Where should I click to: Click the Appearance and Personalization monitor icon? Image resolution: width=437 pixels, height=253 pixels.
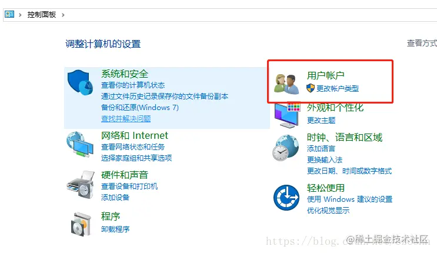coord(287,115)
